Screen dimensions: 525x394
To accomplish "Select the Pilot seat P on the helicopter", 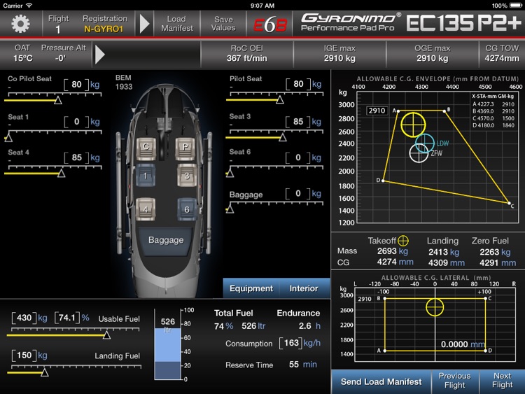I will point(185,148).
